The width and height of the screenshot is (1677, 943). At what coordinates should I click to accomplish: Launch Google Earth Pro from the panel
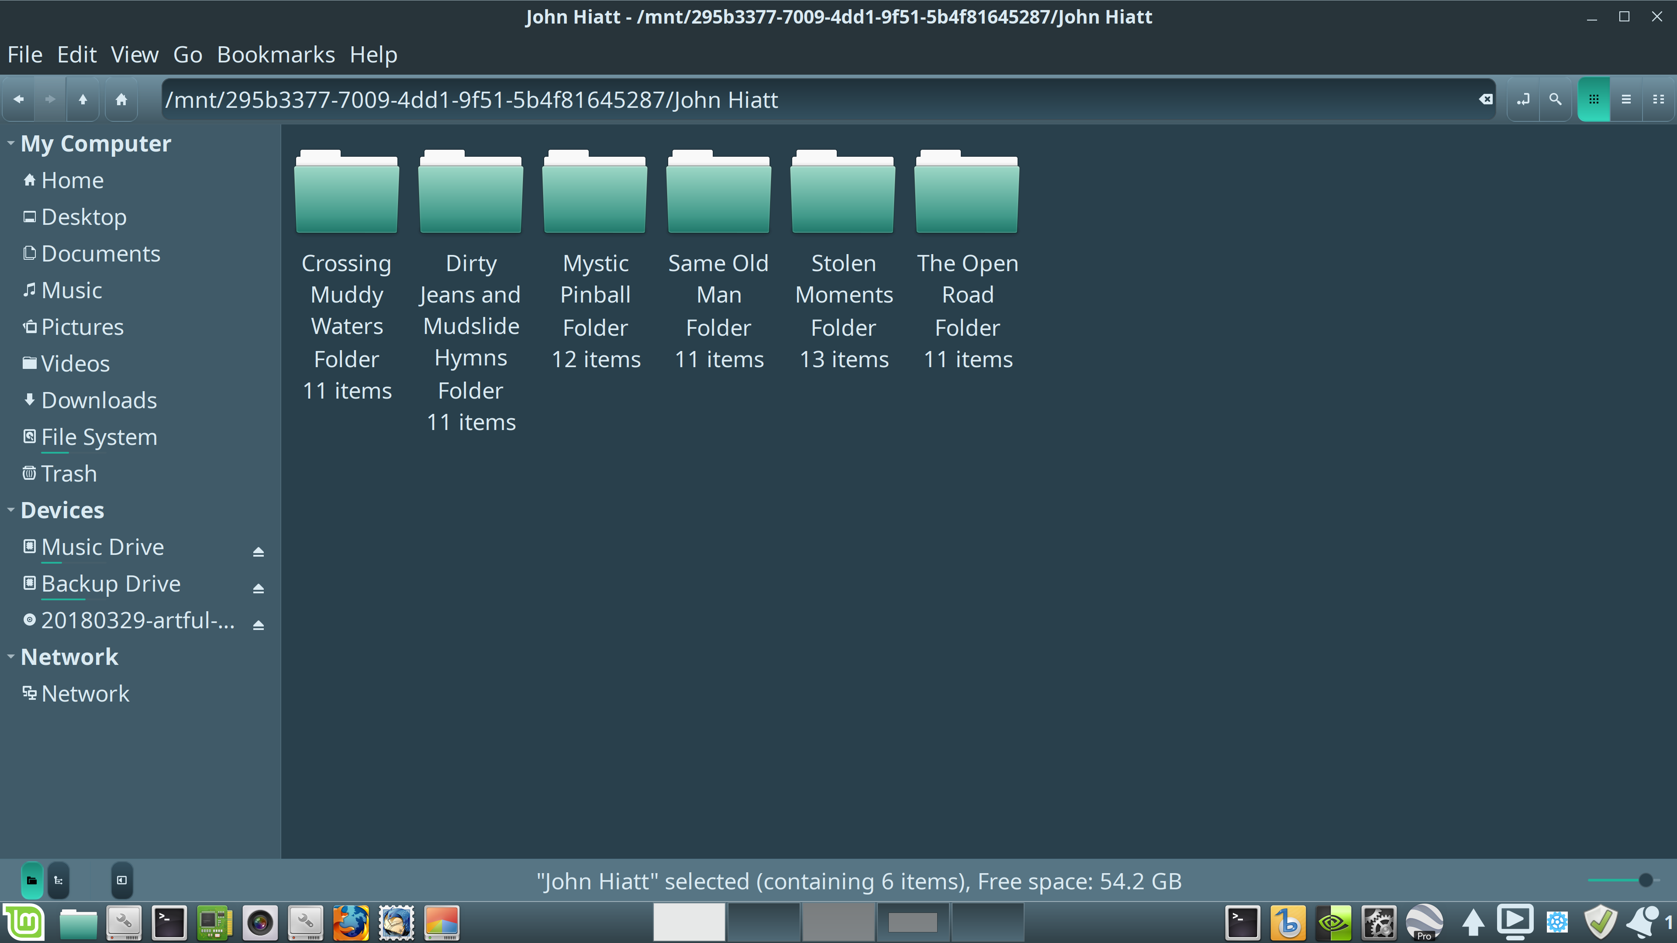click(x=1424, y=923)
